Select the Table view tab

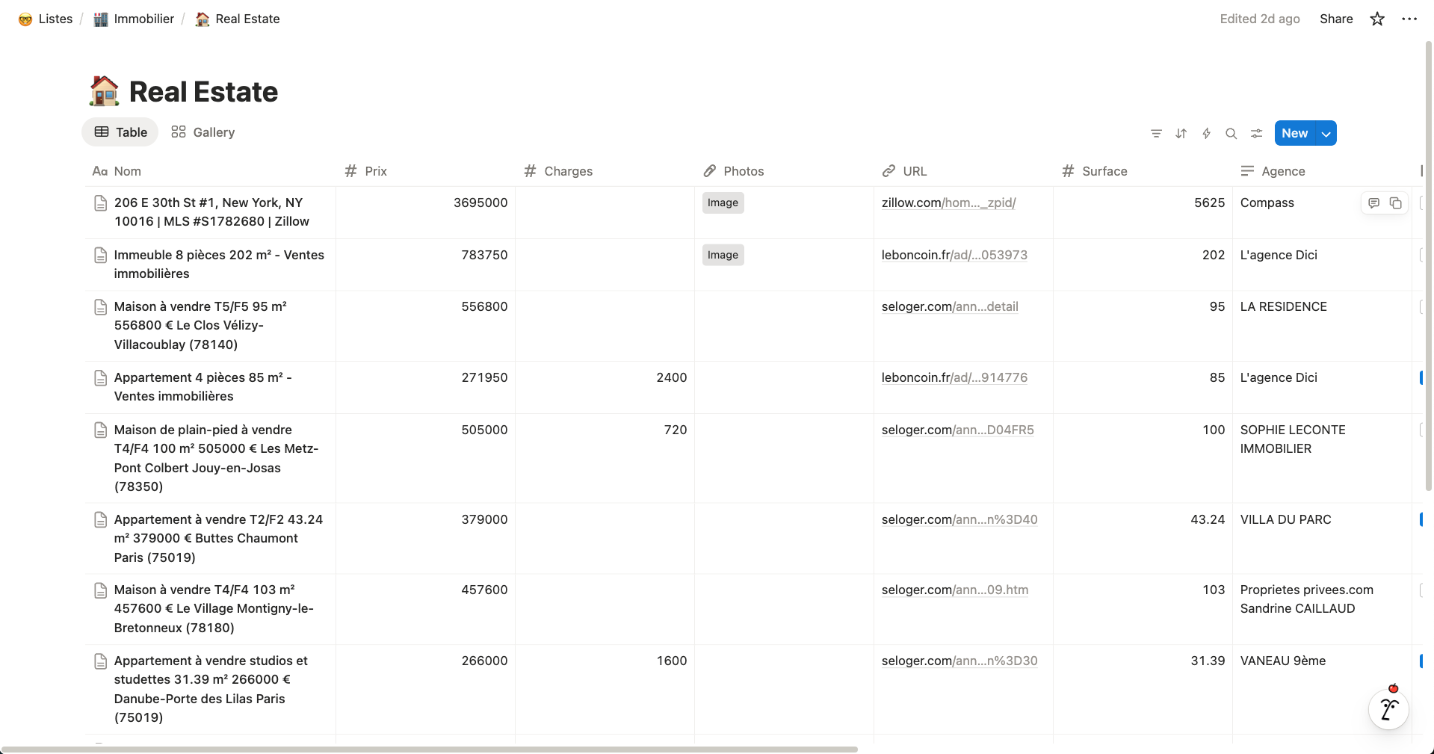(120, 132)
